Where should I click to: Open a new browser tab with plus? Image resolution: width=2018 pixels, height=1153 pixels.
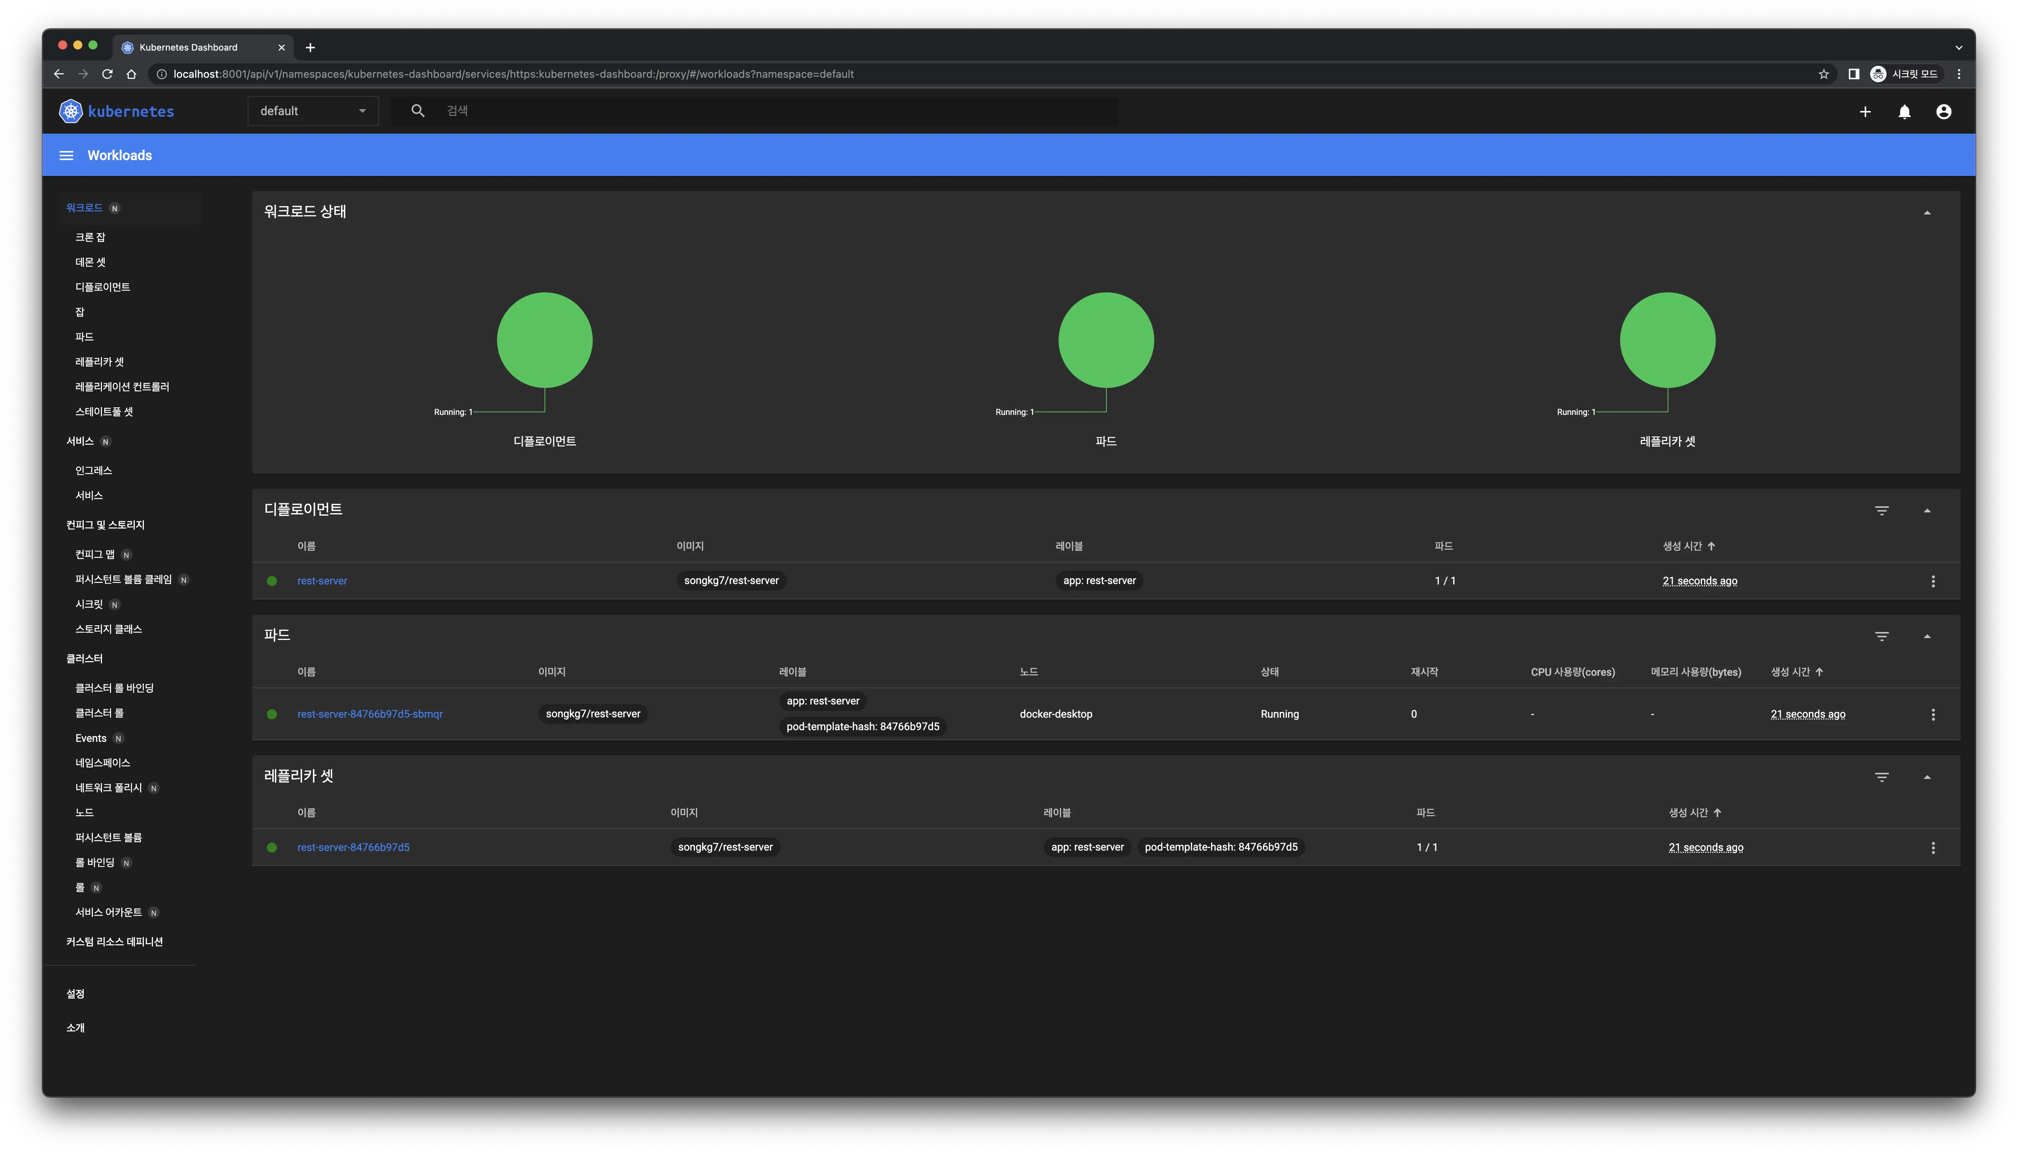[x=310, y=48]
